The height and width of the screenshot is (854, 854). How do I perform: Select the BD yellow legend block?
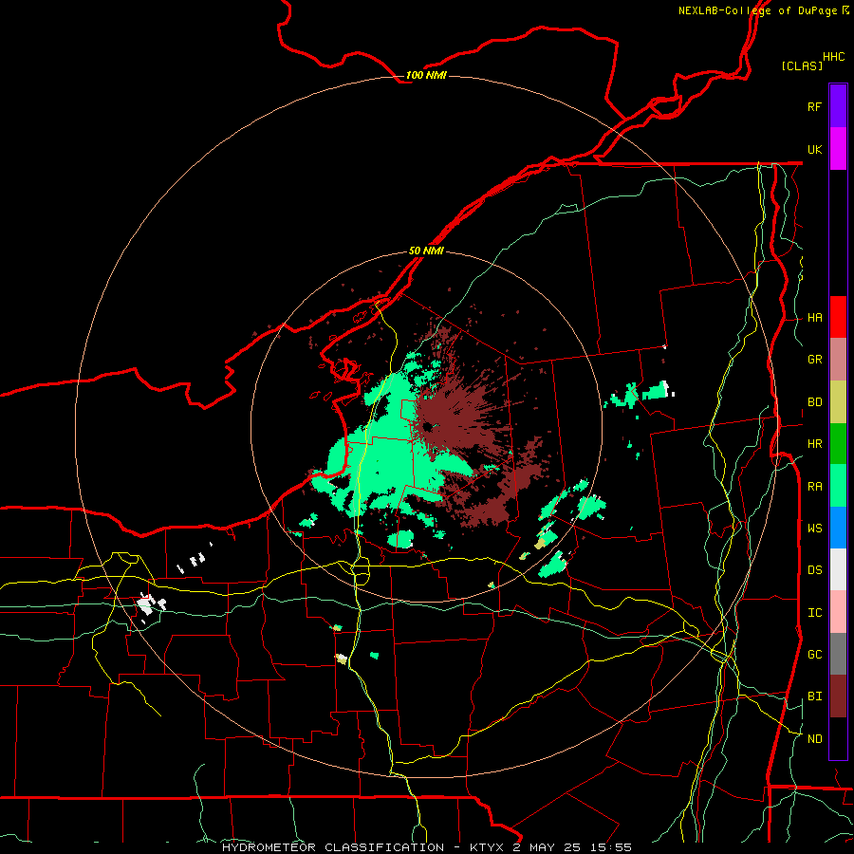838,402
